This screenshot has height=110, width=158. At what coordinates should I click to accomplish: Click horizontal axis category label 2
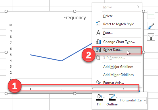point(61,89)
